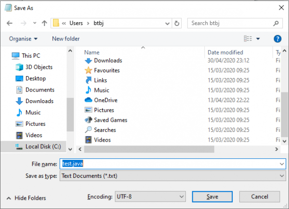Select the Music folder in file list

[x=97, y=91]
